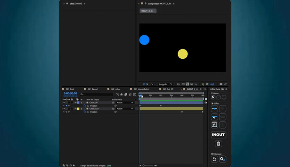Select the INOUT_2_in timeline tab
This screenshot has height=167, width=290.
[x=192, y=89]
